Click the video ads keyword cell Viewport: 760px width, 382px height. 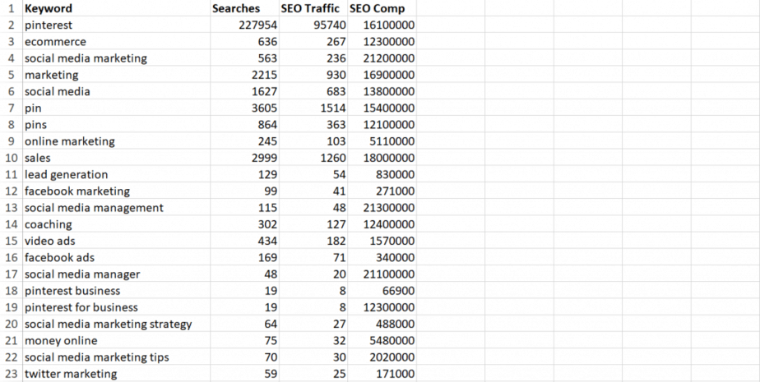tap(50, 241)
